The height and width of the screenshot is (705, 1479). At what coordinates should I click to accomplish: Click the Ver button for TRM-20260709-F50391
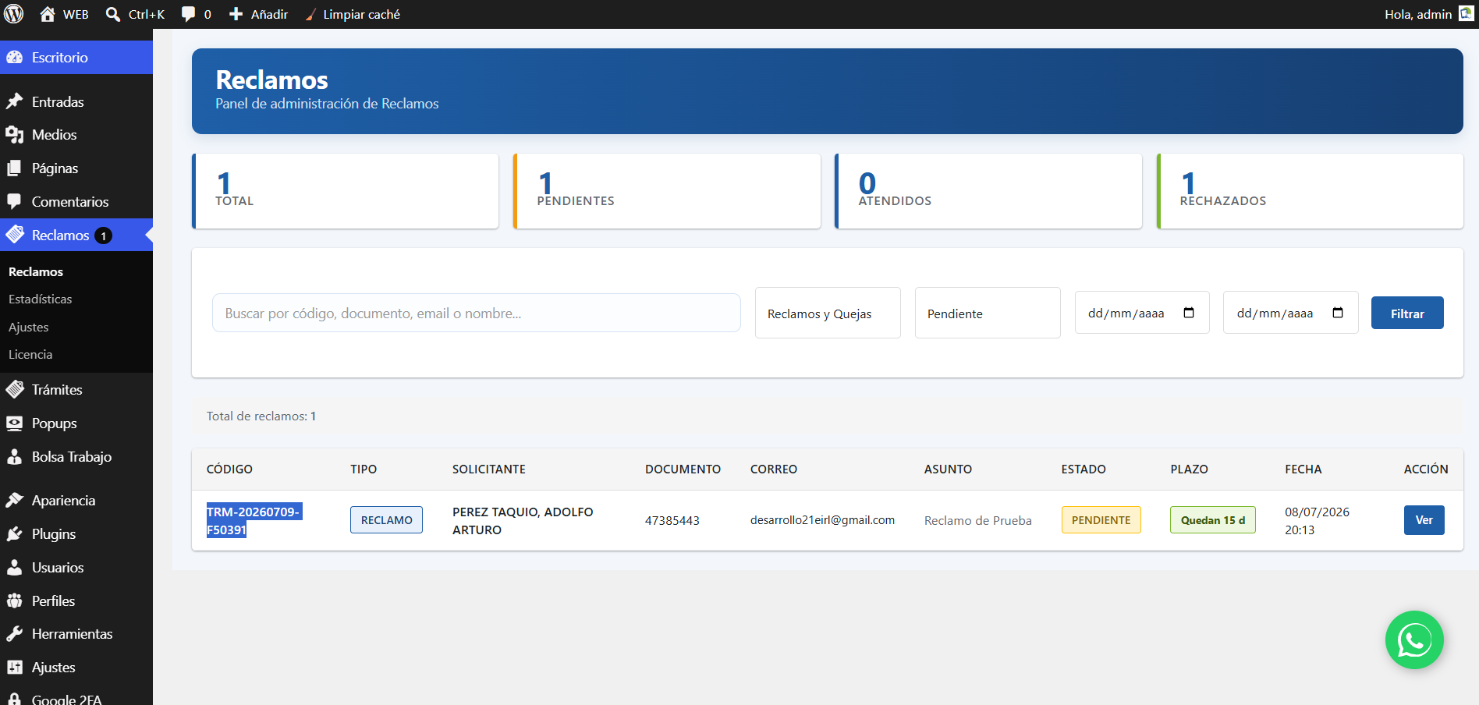(1424, 520)
